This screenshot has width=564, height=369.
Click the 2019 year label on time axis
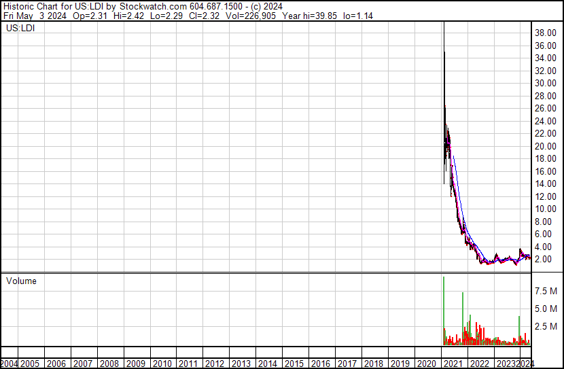coord(400,364)
